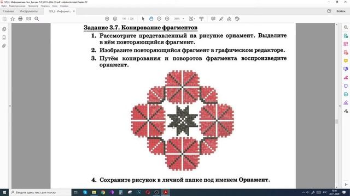
Task: Open Protect shield tool in right pane
Action: tap(346, 86)
